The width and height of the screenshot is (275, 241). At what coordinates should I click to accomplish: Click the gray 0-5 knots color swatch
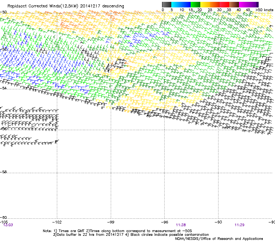(x=166, y=4)
